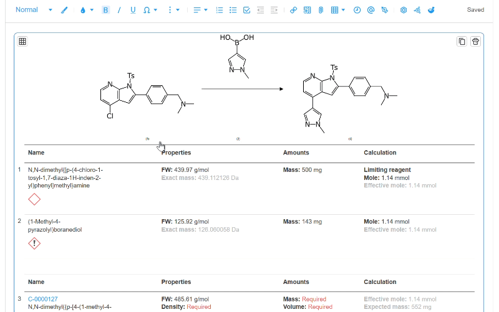Select the (1-Methyl-4-pyrazolyl)boranediol name
Viewport: 499px width, 312px height.
tap(55, 225)
